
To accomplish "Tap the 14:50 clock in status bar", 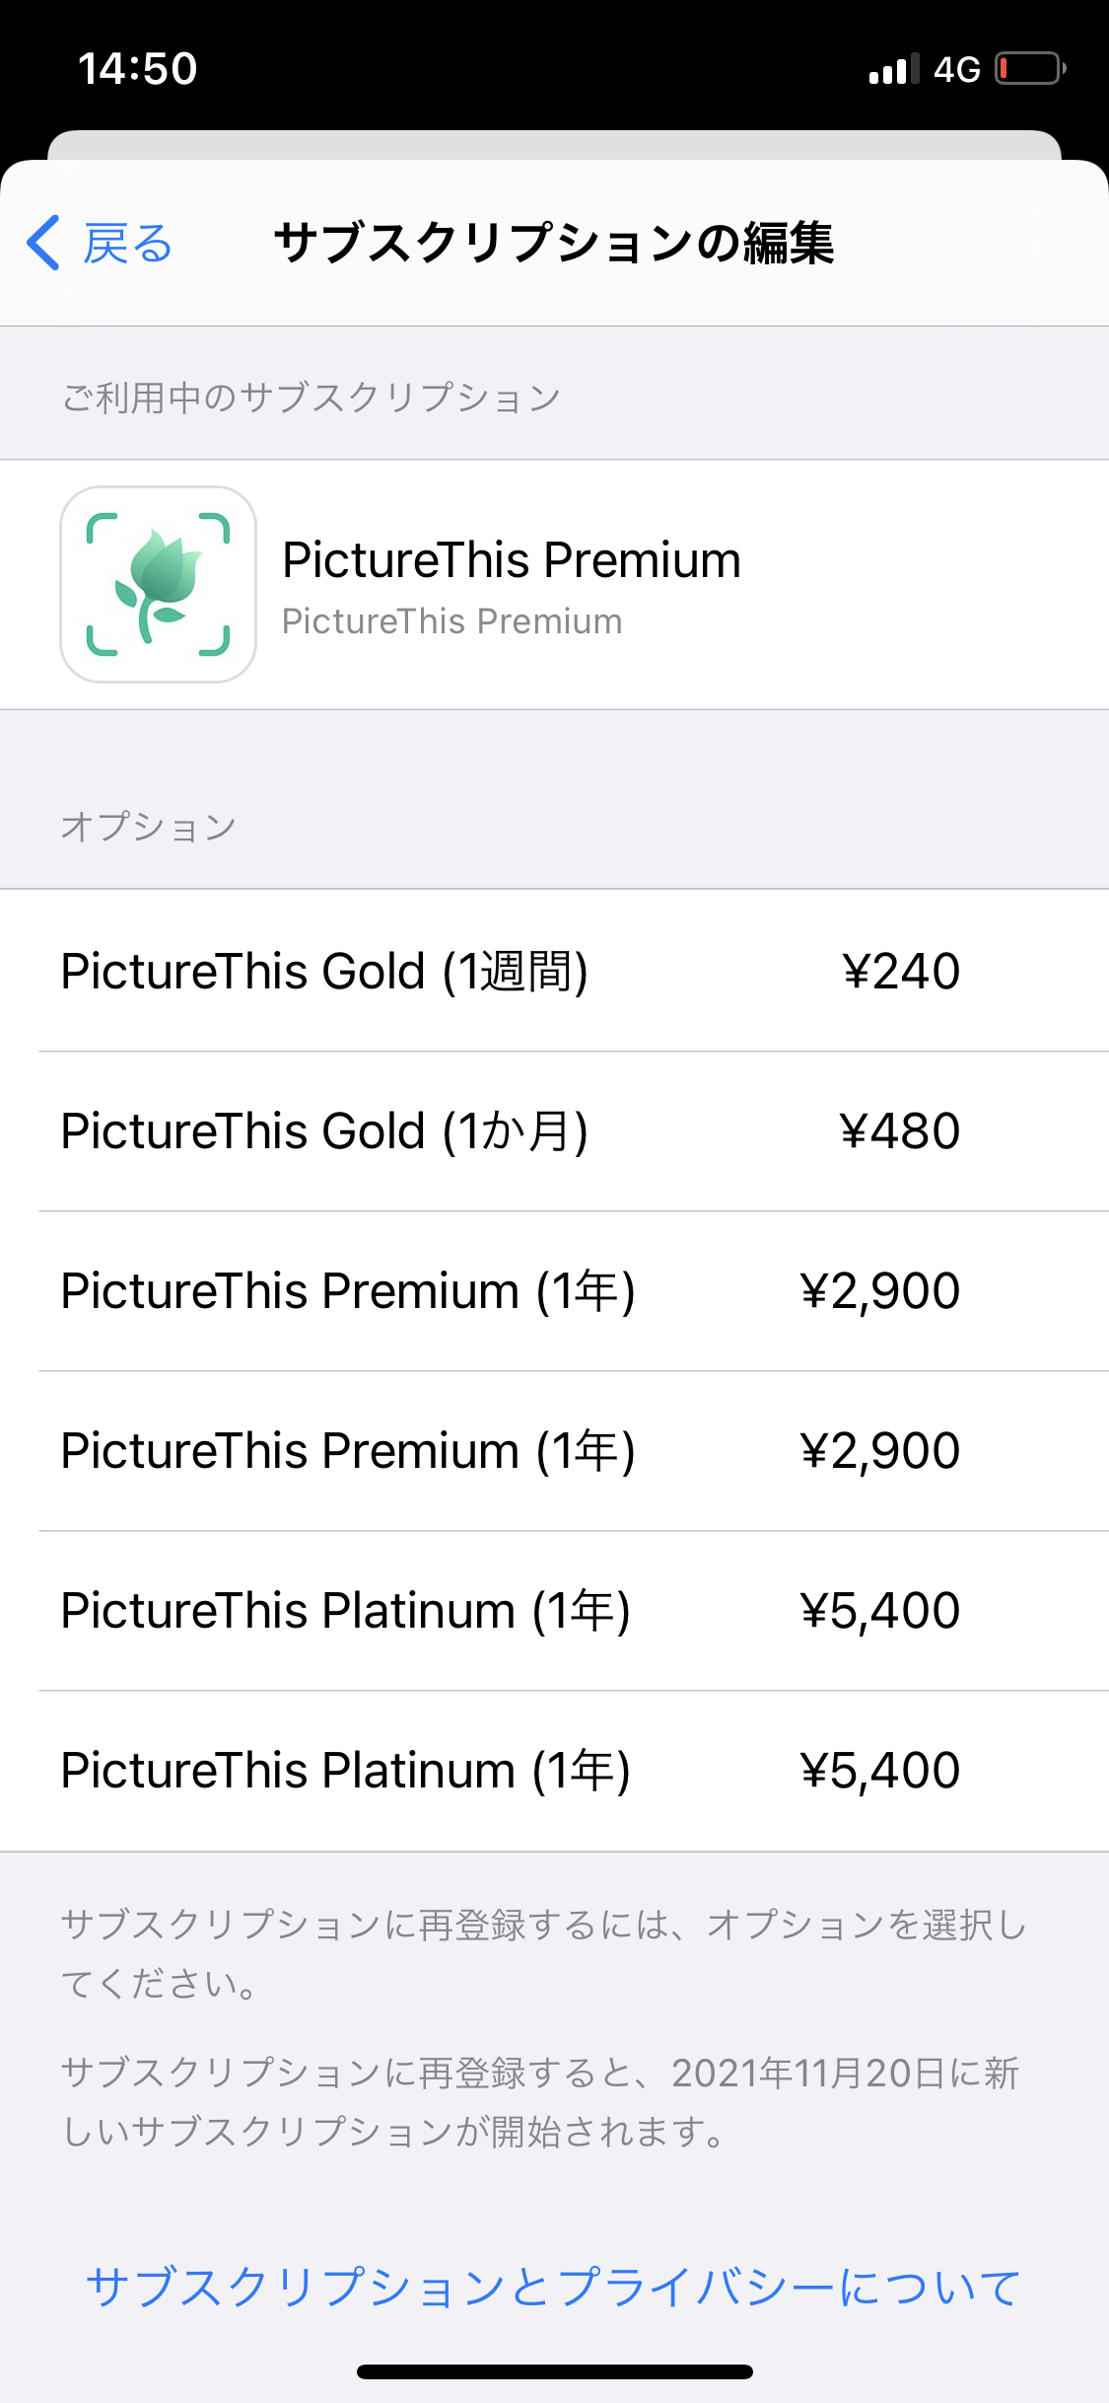I will coord(138,69).
